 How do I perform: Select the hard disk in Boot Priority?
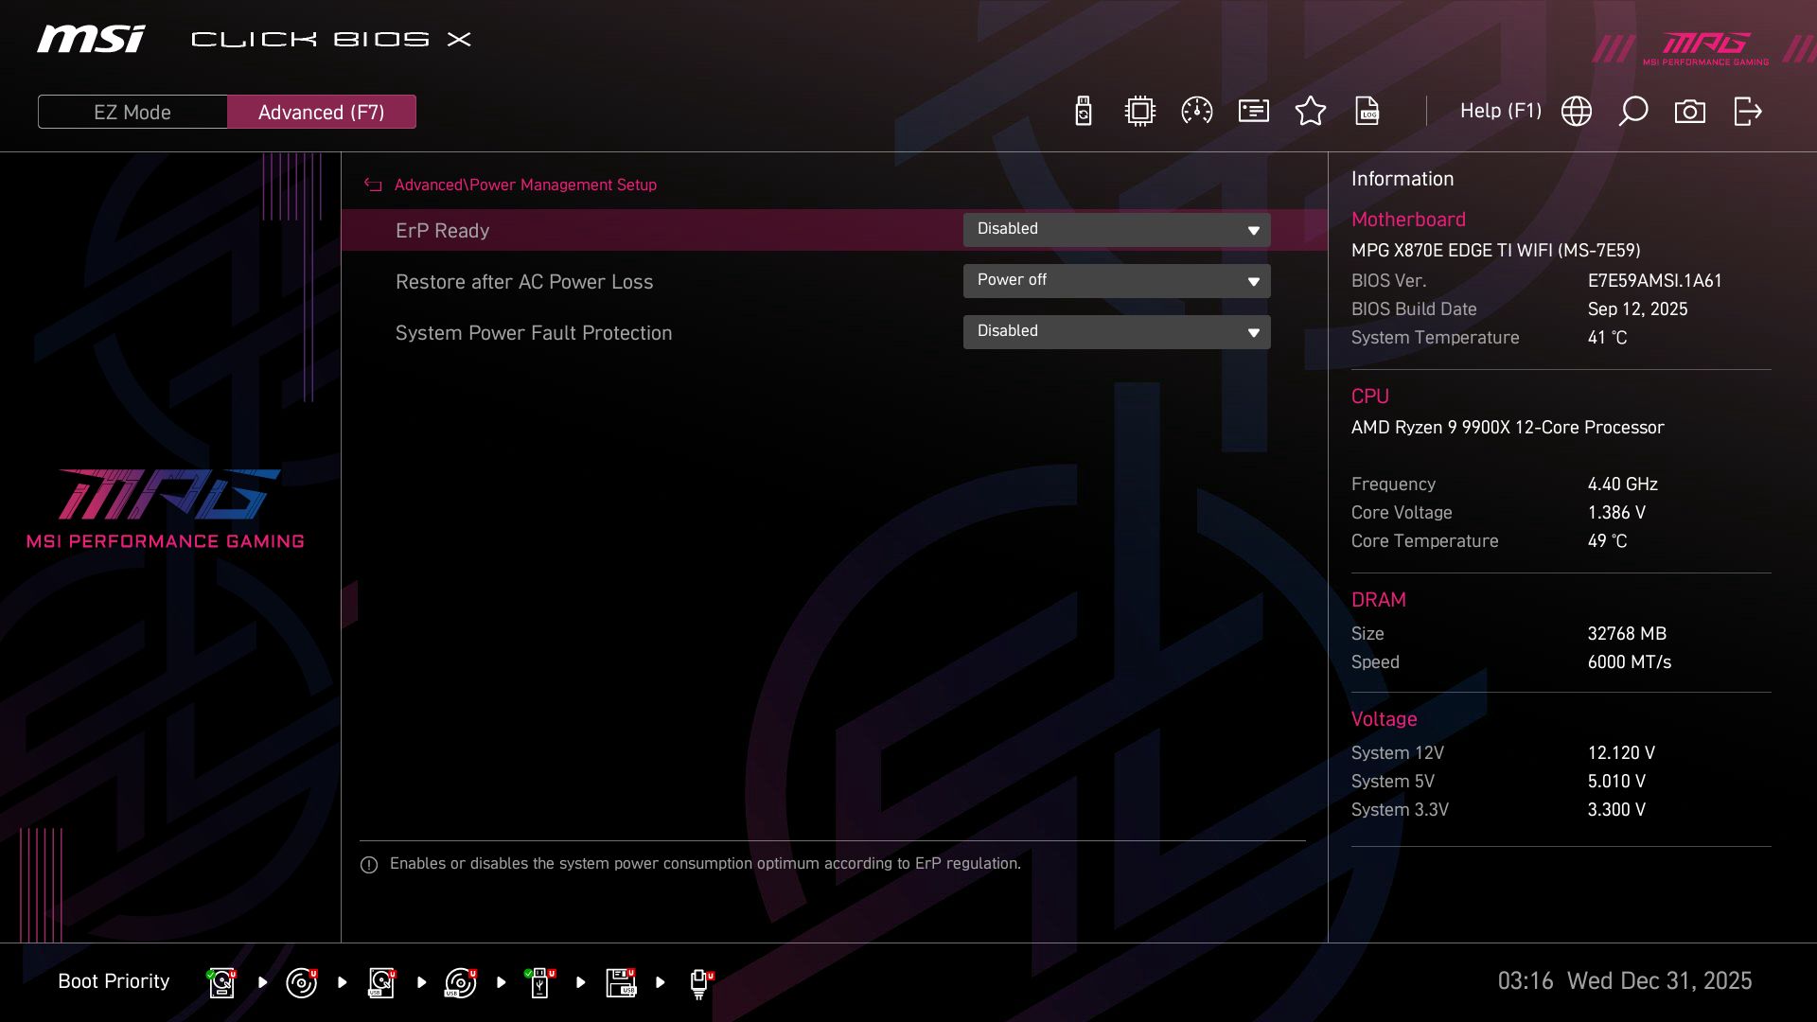pos(221,981)
